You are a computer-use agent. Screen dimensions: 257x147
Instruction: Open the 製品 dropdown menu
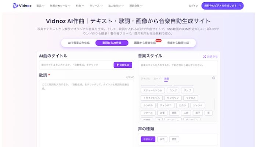[x=40, y=6]
